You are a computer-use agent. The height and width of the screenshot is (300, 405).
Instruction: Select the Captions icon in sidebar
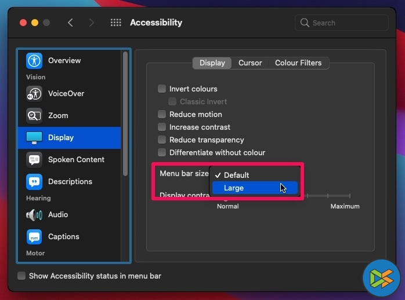coord(34,236)
